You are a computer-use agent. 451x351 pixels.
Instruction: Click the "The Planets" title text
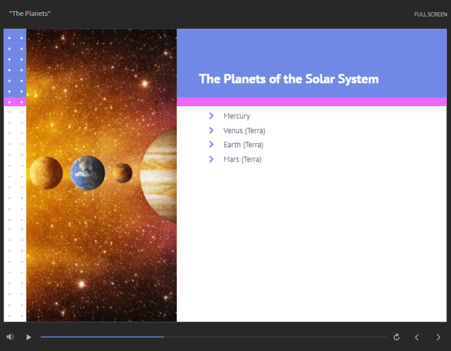coord(30,13)
